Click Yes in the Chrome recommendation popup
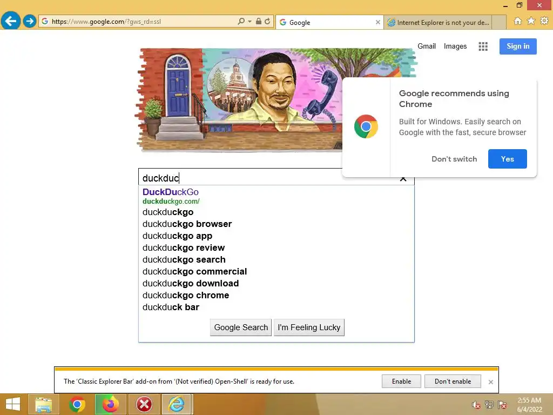 click(x=507, y=159)
